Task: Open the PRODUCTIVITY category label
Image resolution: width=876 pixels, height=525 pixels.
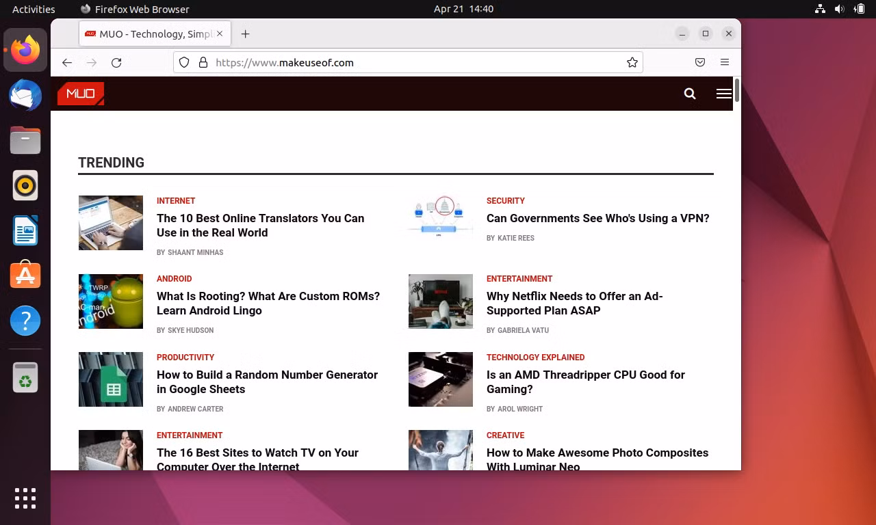Action: coord(185,358)
